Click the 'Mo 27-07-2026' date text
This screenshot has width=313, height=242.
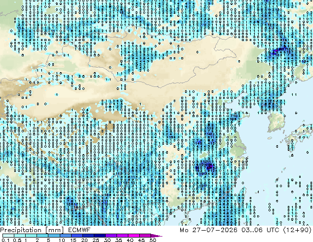208,230
